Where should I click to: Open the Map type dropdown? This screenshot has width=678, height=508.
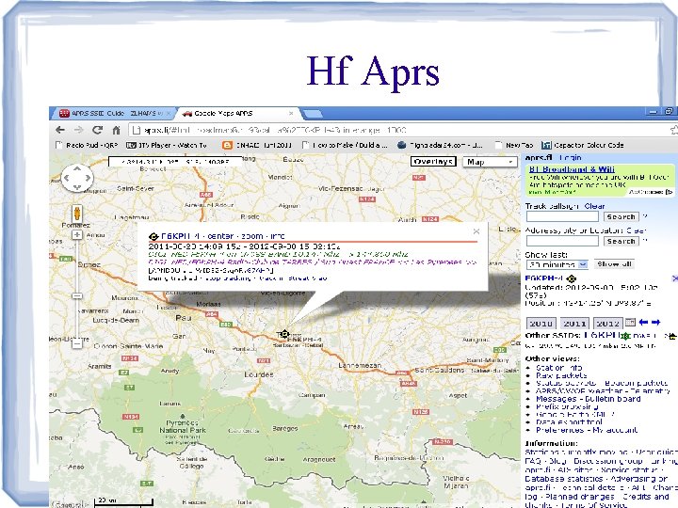tap(490, 162)
